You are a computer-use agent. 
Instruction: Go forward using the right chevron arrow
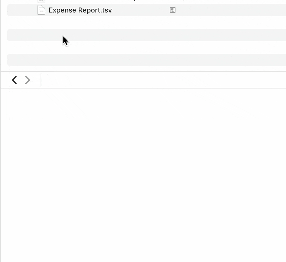point(27,80)
